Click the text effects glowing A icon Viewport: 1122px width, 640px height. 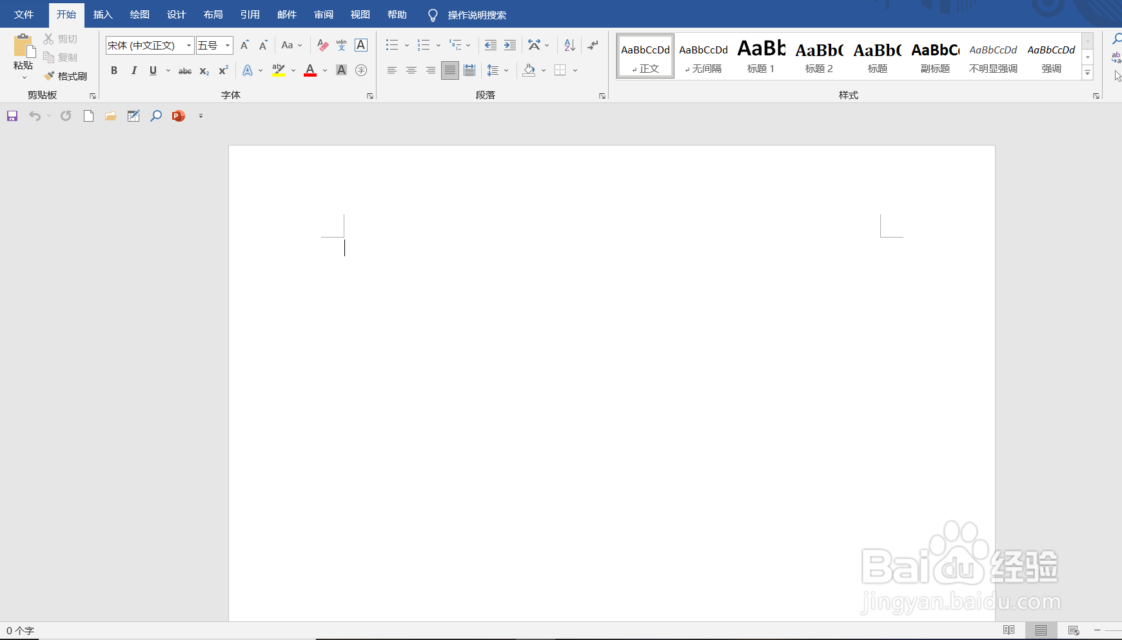click(248, 70)
